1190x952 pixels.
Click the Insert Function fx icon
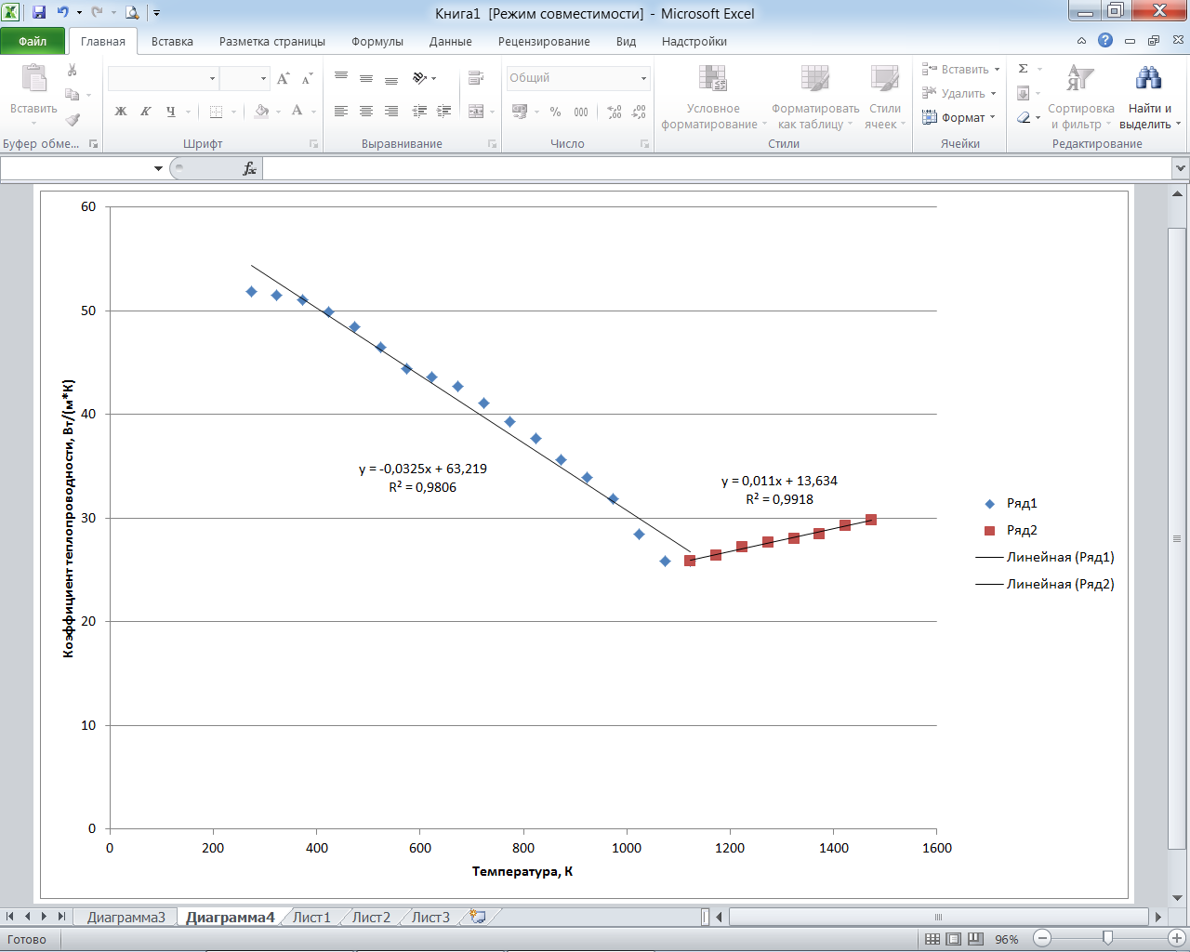[249, 168]
